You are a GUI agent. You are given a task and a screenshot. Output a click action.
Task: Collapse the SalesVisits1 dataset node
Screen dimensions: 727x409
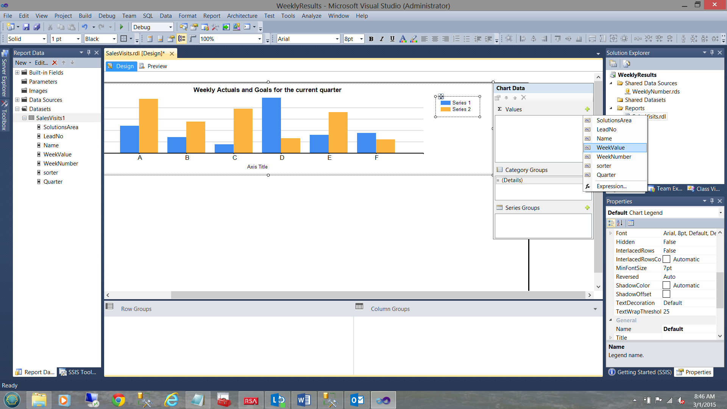pyautogui.click(x=24, y=118)
